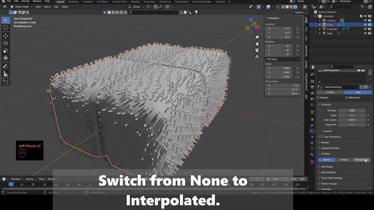This screenshot has height=210, width=374.
Task: Activate the Select Box tool
Action: (x=6, y=20)
